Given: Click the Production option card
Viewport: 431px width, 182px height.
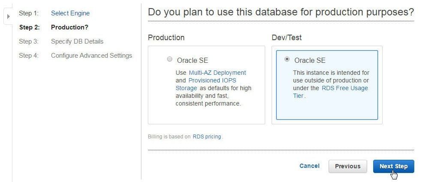Looking at the screenshot, I should (x=207, y=85).
